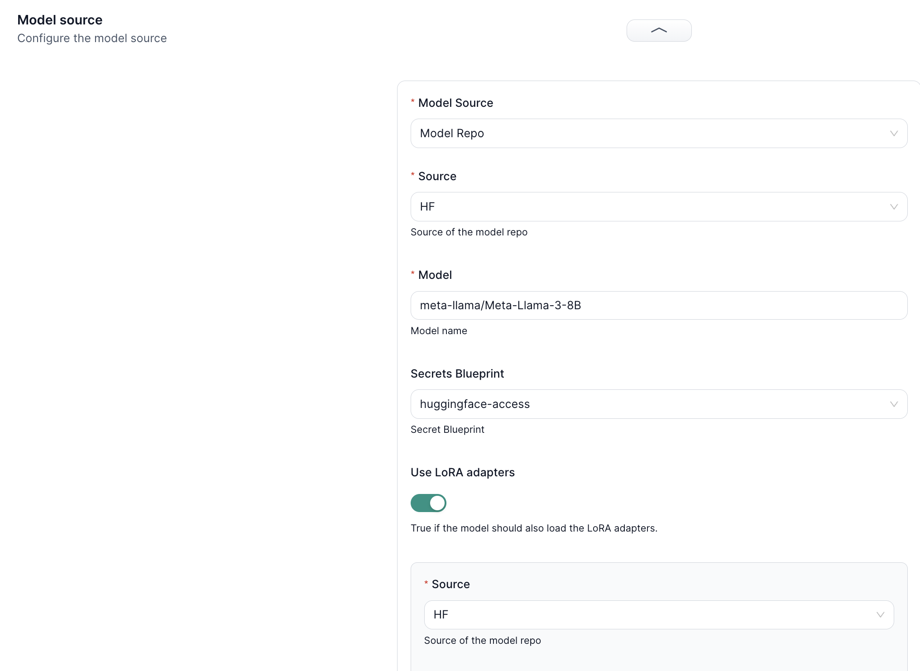920x671 pixels.
Task: Click the Model Source dropdown chevron icon
Action: click(894, 133)
